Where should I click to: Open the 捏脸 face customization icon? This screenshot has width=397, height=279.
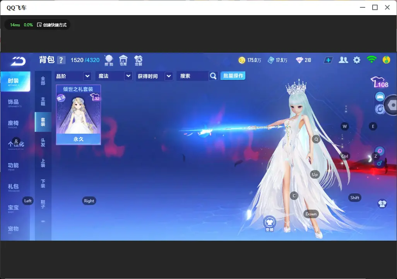click(x=109, y=60)
